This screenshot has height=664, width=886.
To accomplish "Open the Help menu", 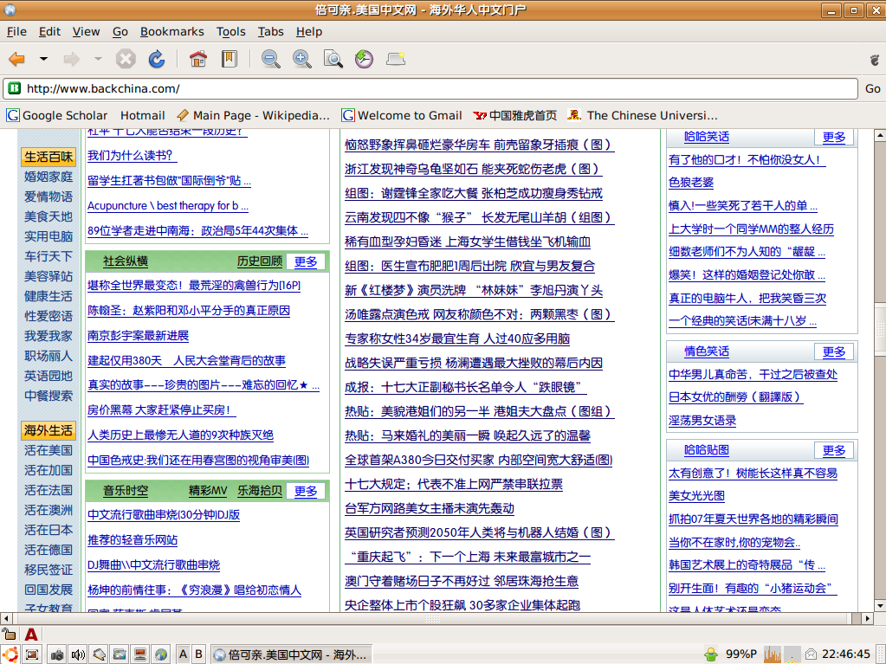I will point(309,32).
